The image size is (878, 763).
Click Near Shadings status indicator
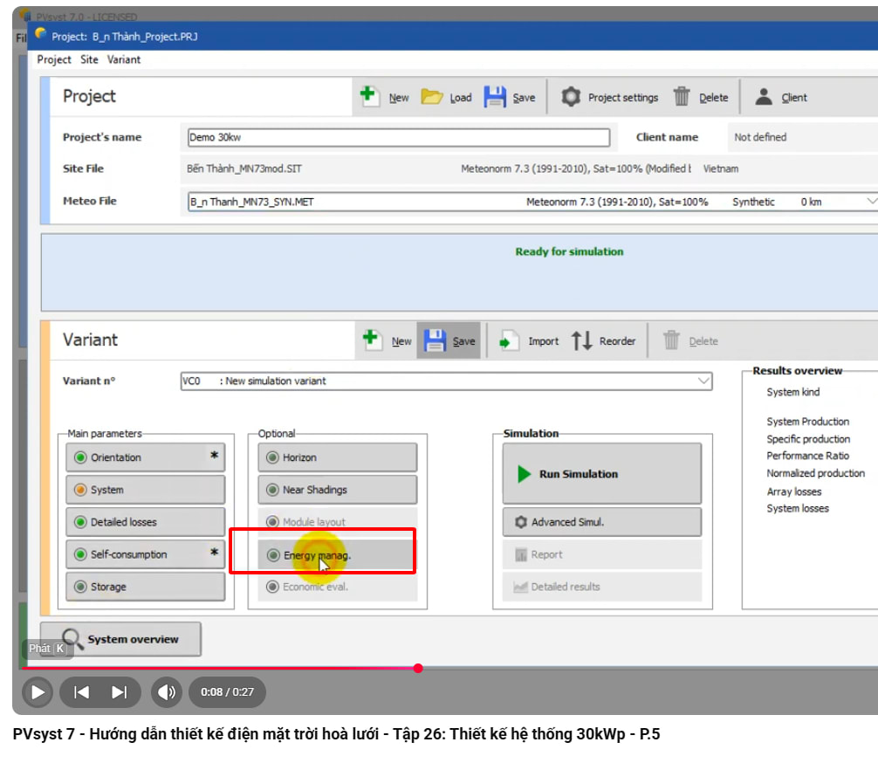coord(272,490)
